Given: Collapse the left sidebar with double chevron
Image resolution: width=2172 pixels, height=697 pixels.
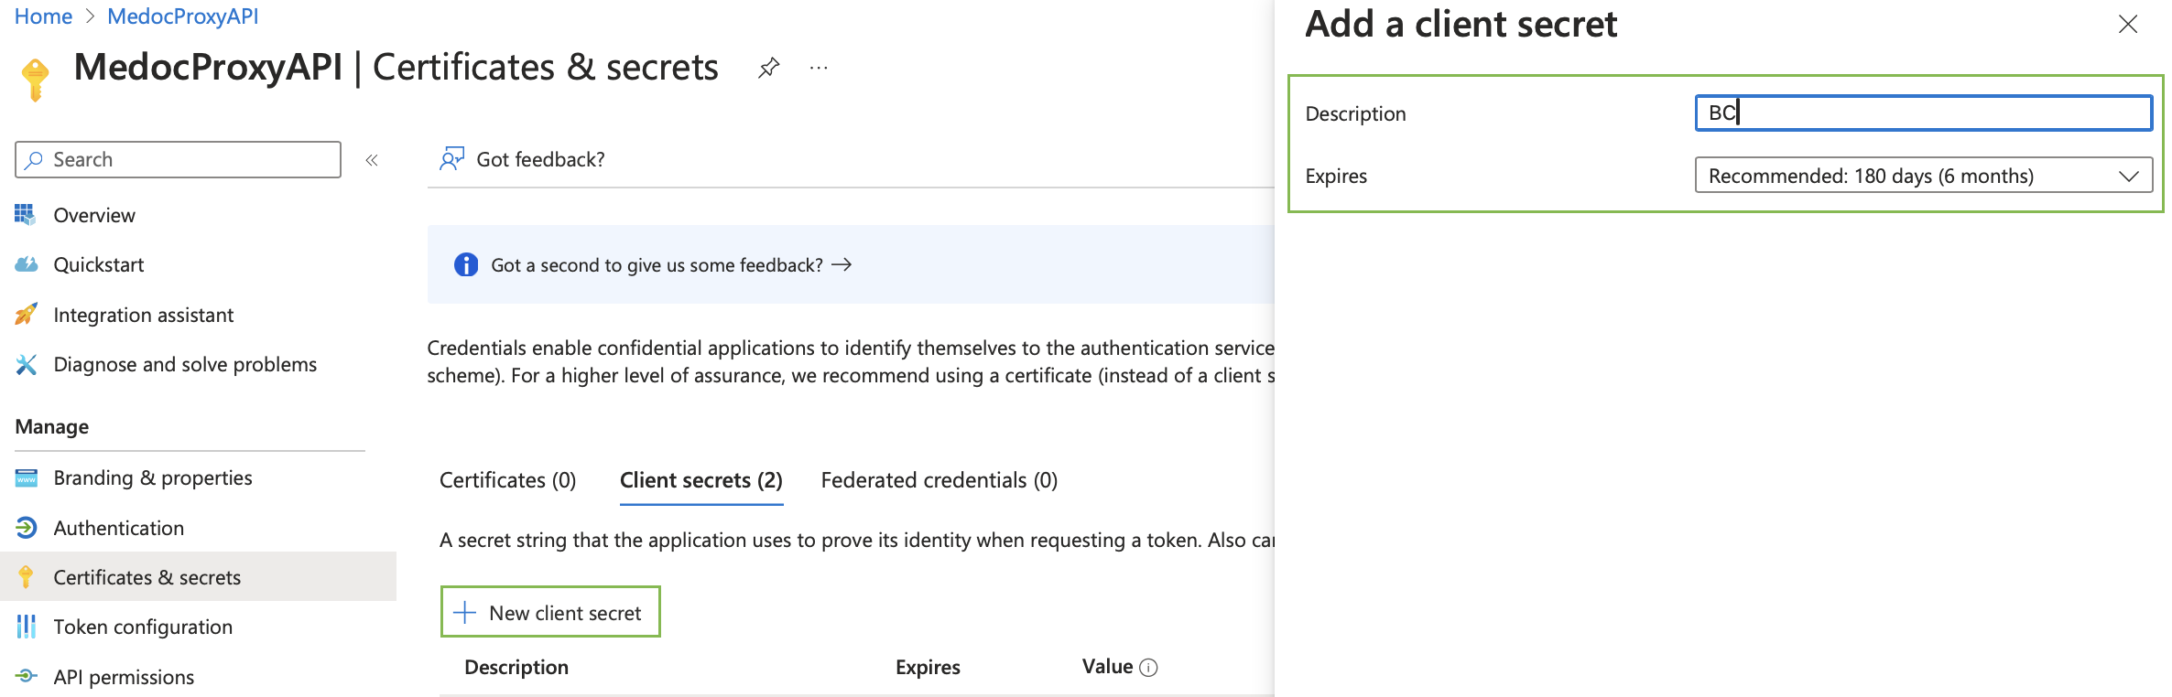Looking at the screenshot, I should click(x=372, y=160).
